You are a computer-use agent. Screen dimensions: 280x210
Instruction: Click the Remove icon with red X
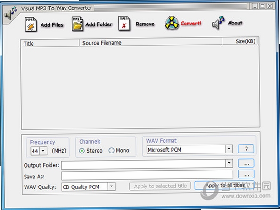tap(124, 24)
